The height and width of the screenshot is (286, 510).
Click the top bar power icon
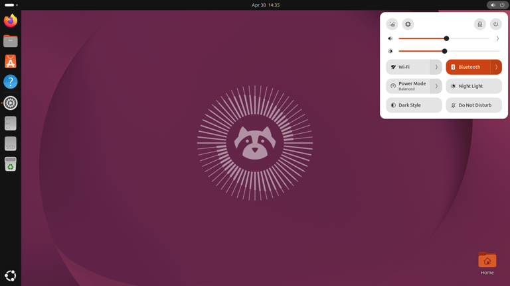pyautogui.click(x=502, y=5)
